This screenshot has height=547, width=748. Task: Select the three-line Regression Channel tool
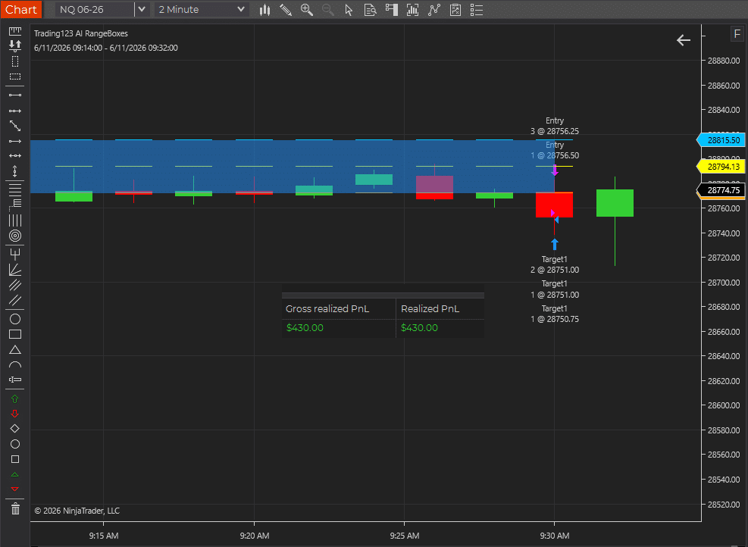(x=15, y=285)
